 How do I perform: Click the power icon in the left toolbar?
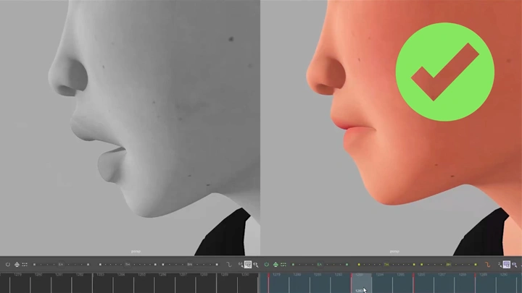tap(7, 265)
